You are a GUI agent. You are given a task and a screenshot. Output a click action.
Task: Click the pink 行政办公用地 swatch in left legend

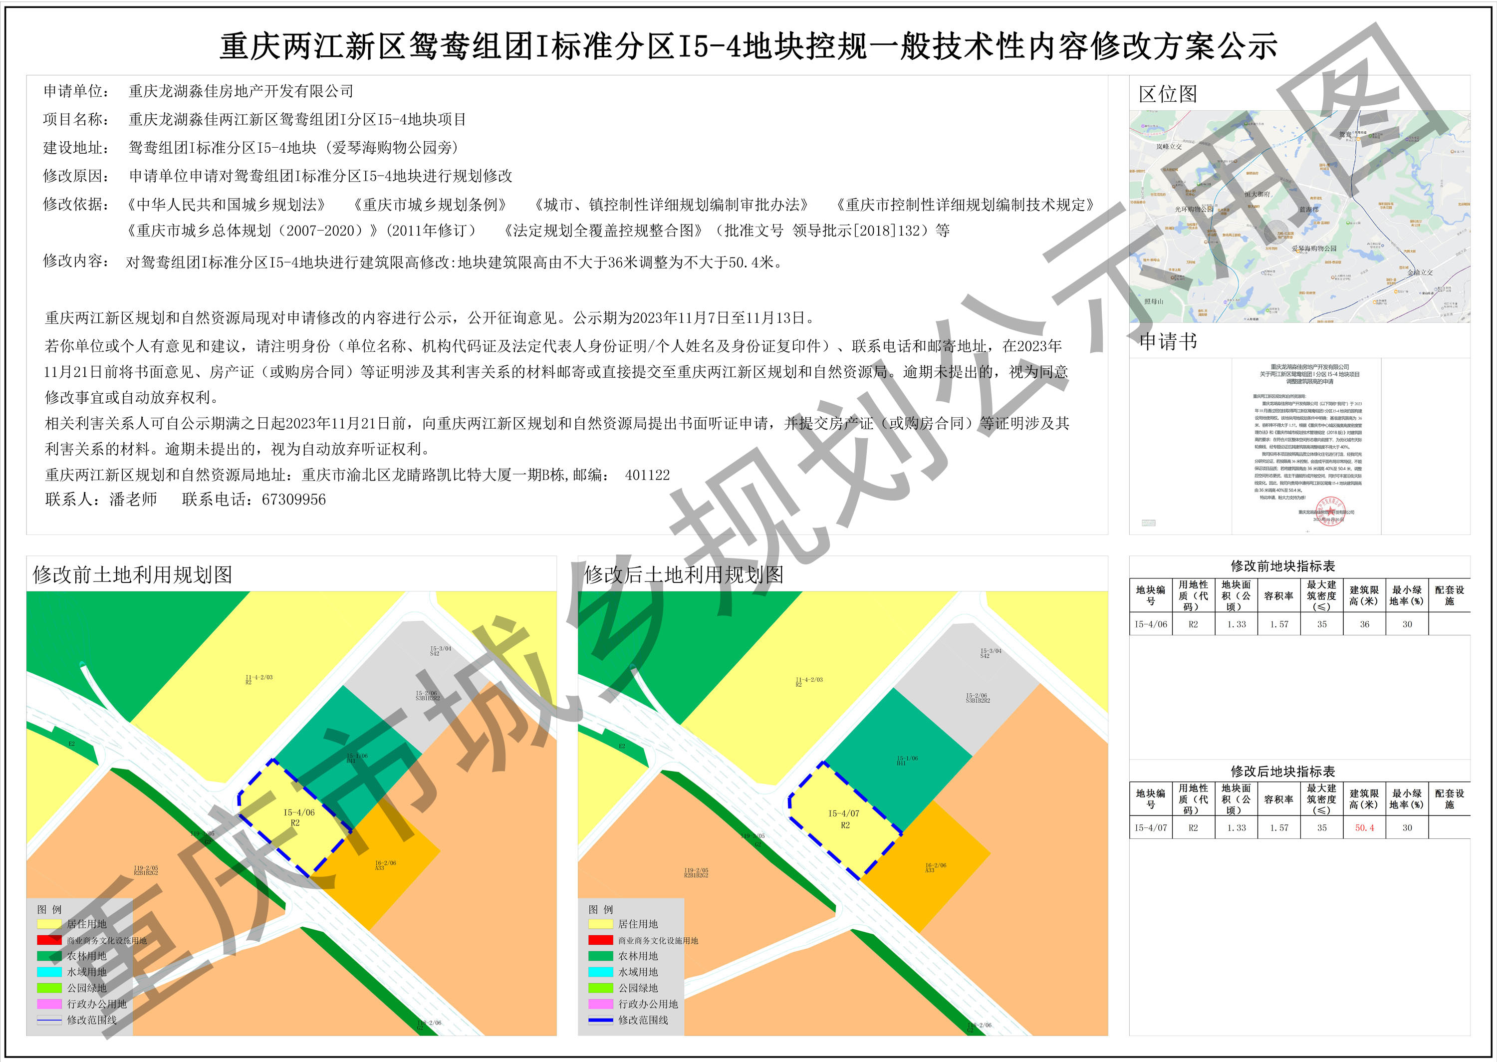click(49, 1004)
